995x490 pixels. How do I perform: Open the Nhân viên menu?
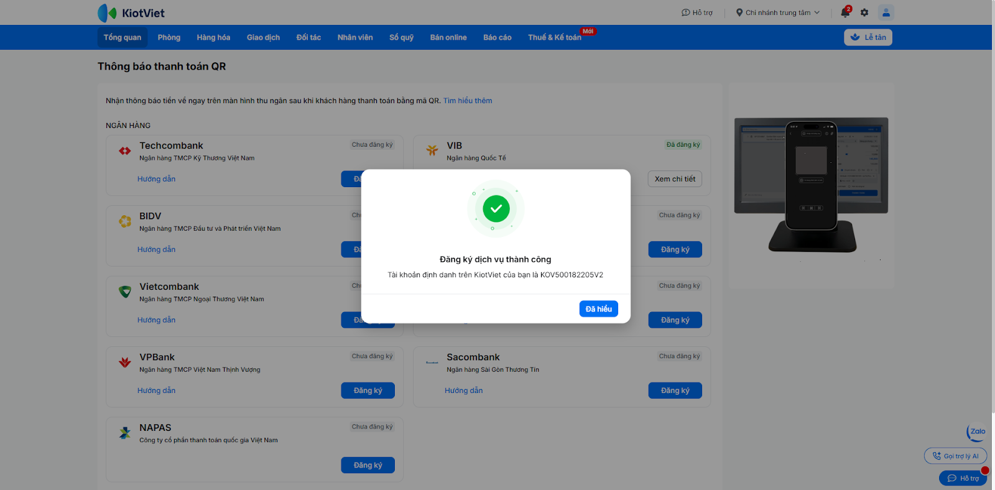click(x=355, y=37)
